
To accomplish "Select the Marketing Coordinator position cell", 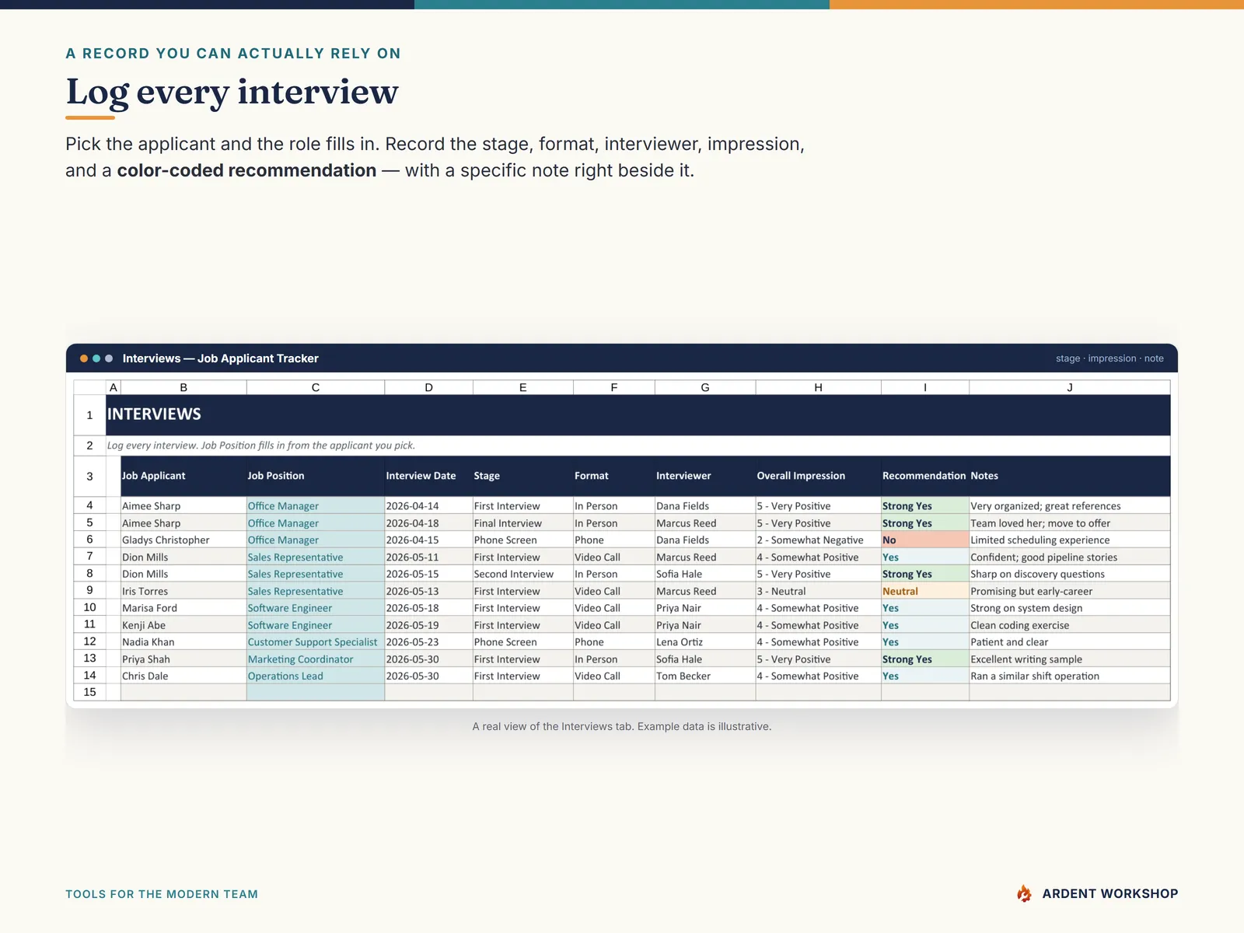I will click(x=316, y=659).
